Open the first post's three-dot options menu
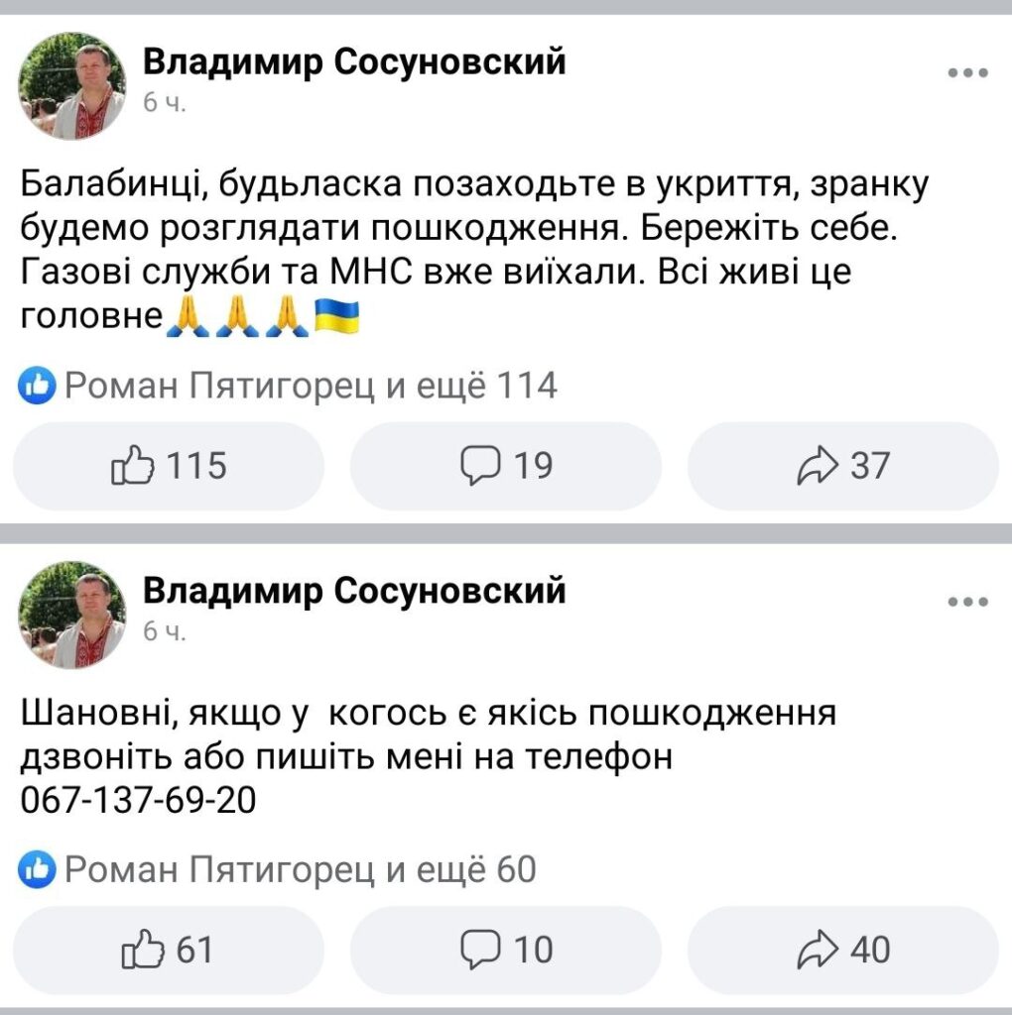The height and width of the screenshot is (1015, 1012). (x=967, y=73)
